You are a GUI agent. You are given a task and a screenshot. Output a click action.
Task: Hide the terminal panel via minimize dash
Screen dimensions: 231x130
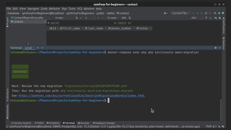click(220, 48)
